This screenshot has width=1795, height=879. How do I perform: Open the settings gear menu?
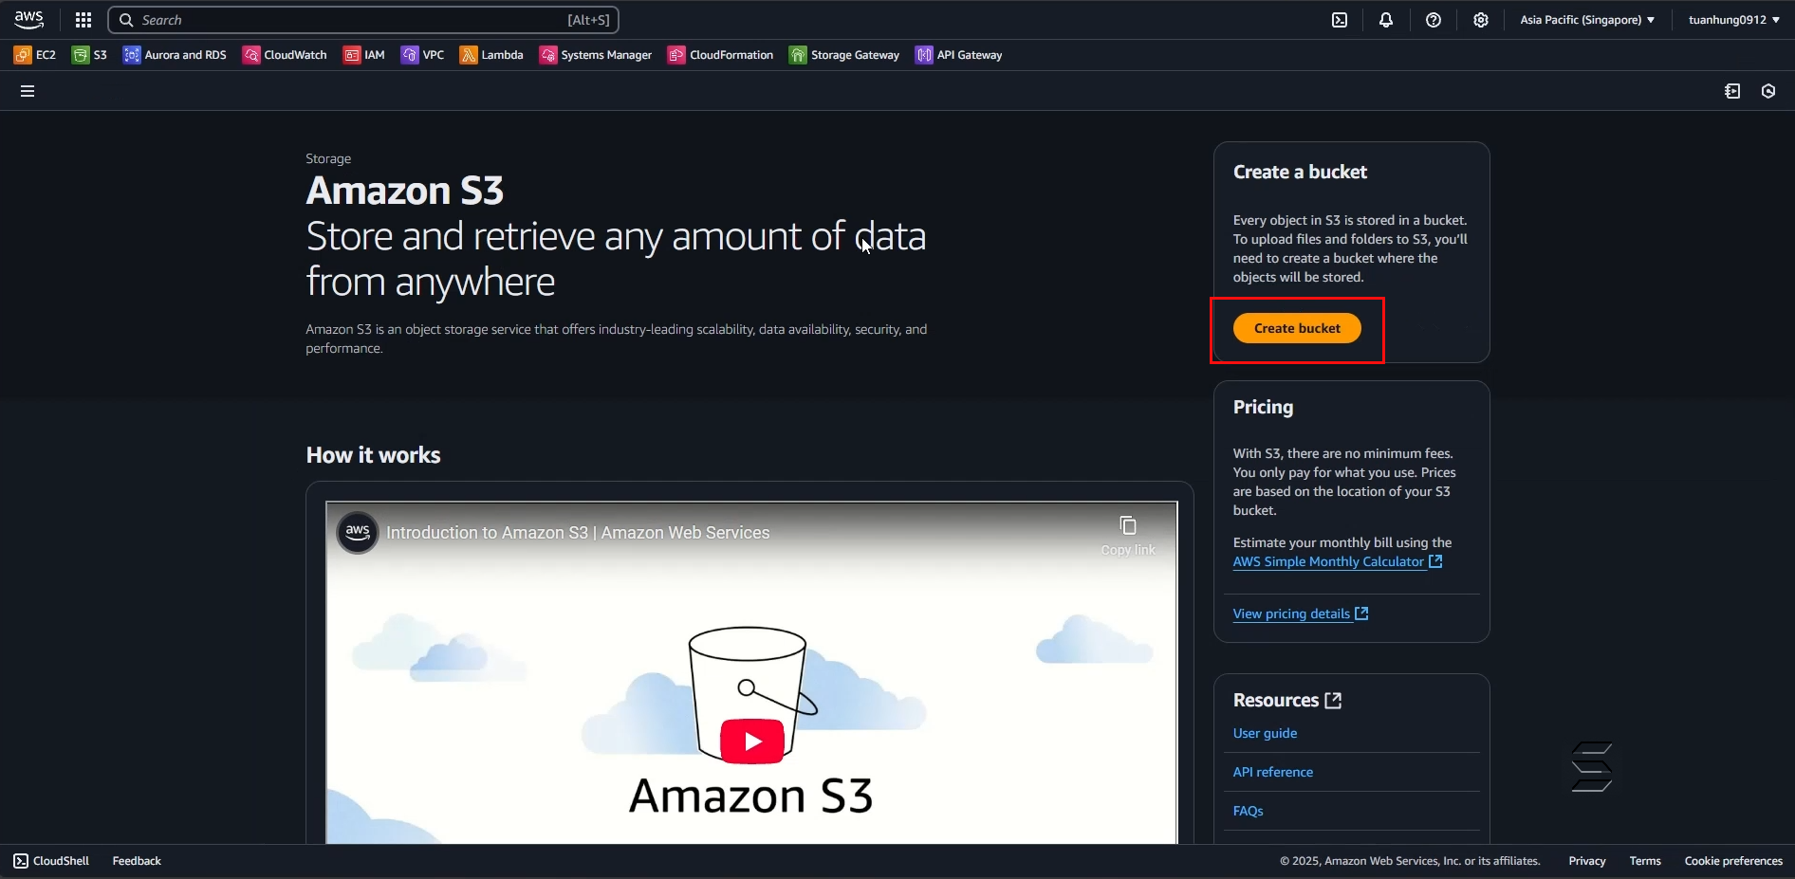(1481, 20)
